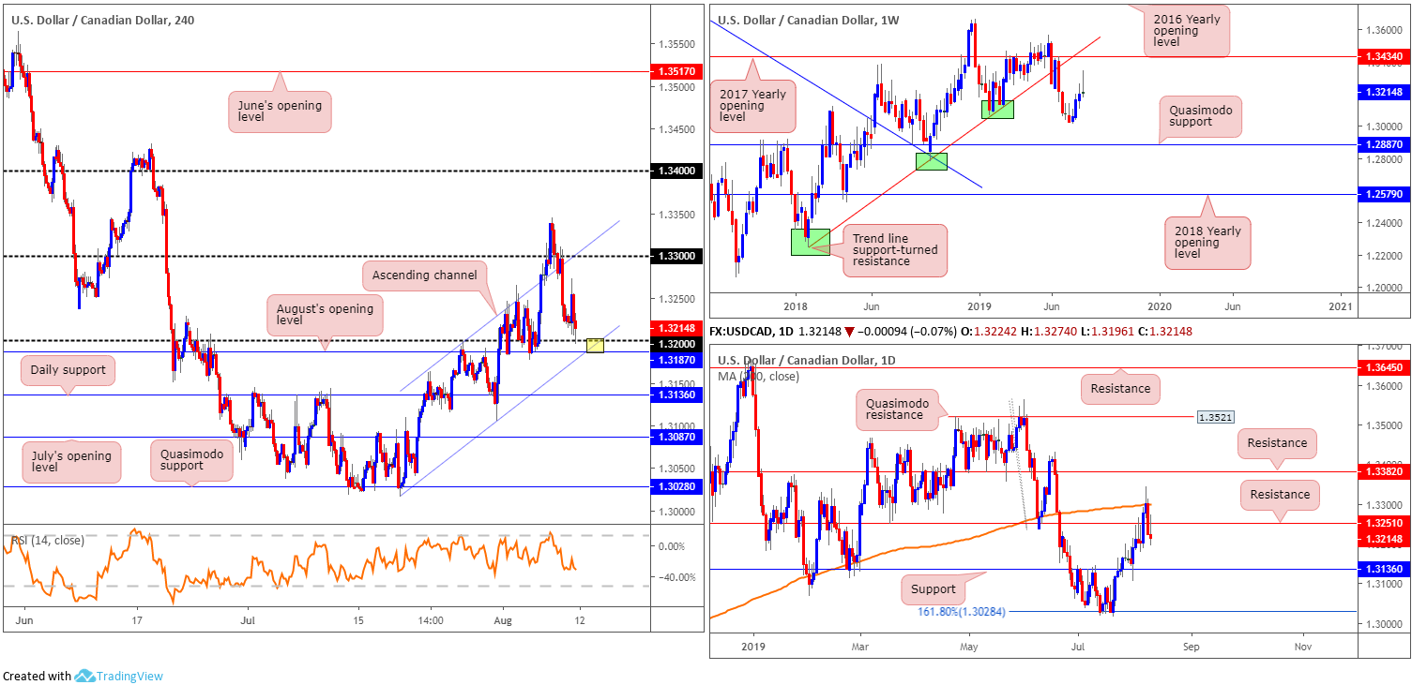Select the Resistance callout near 1.36450
Viewport: 1412px width, 685px height.
click(1120, 387)
